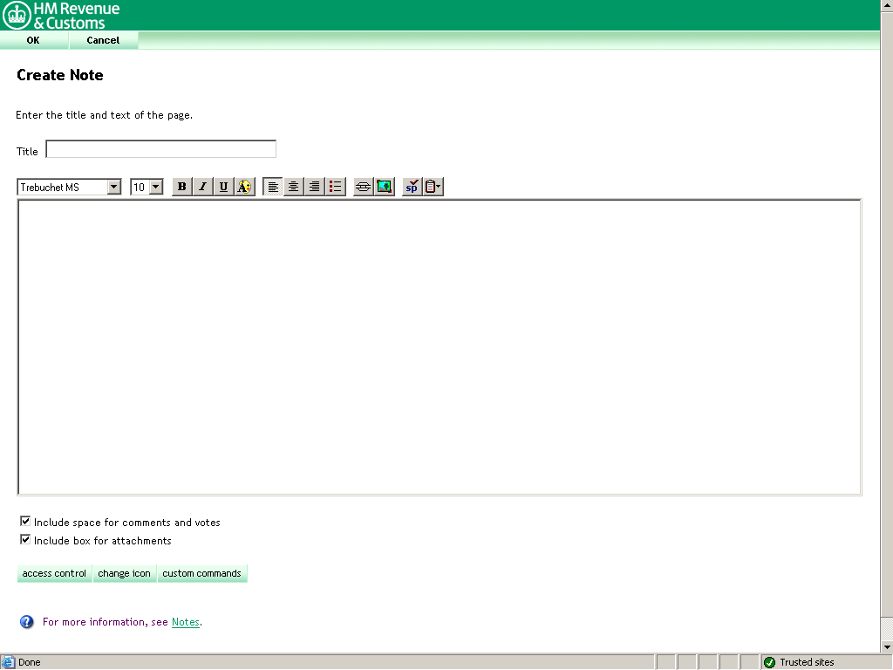Toggle italic formatting
893x670 pixels.
click(x=202, y=187)
